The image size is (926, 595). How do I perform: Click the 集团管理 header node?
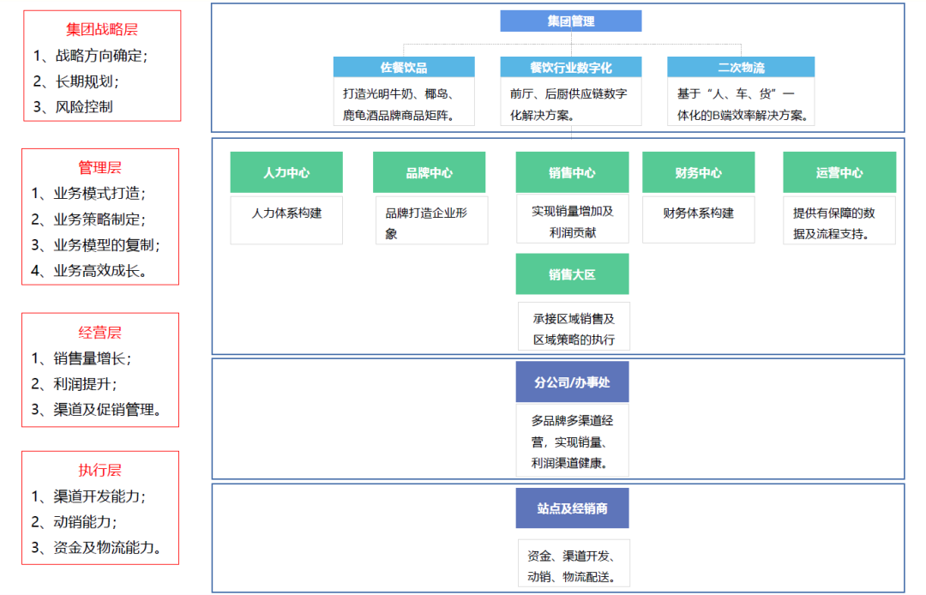(x=570, y=21)
